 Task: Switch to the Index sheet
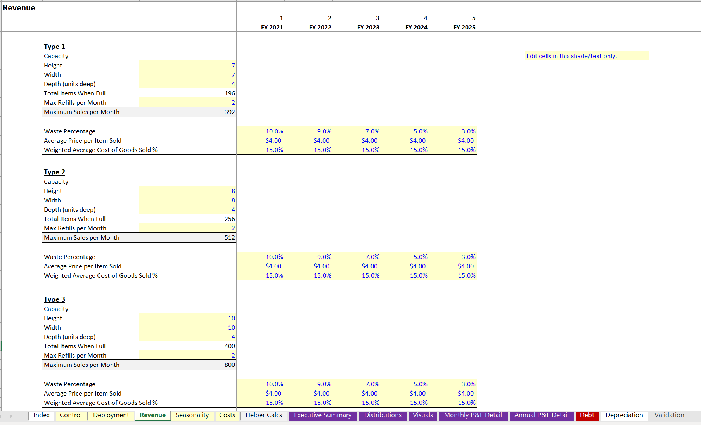(x=41, y=415)
